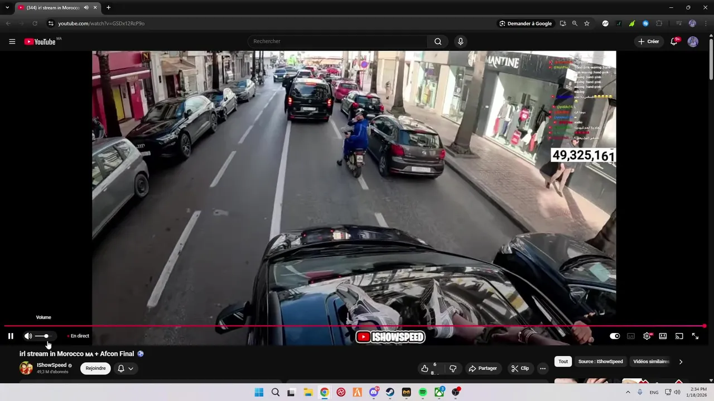Focus the Rechercher search field
The height and width of the screenshot is (401, 714).
337,41
